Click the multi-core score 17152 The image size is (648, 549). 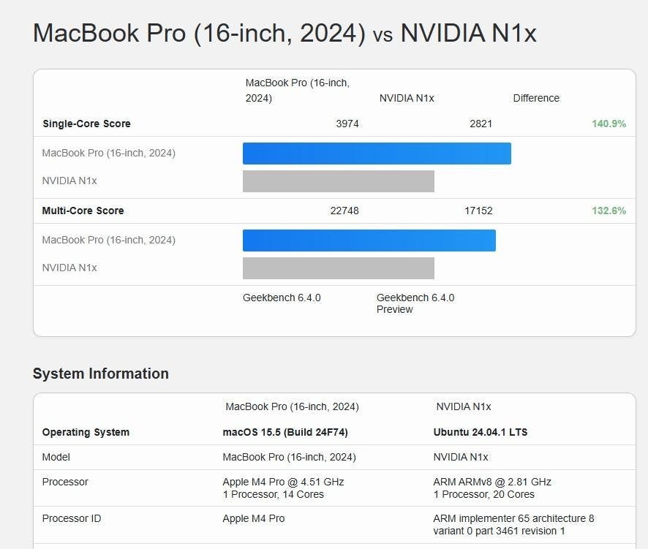point(478,211)
